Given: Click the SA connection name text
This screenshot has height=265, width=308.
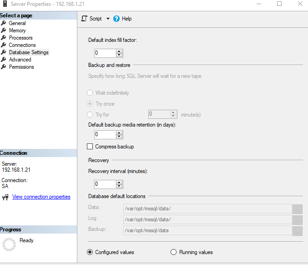Looking at the screenshot, I should tap(5, 186).
